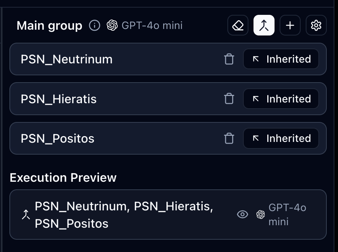Toggle the eye icon in Execution Preview
Viewport: 338px width, 252px height.
(x=242, y=214)
